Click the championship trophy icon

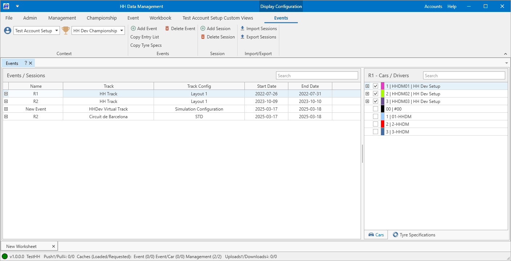pyautogui.click(x=66, y=31)
